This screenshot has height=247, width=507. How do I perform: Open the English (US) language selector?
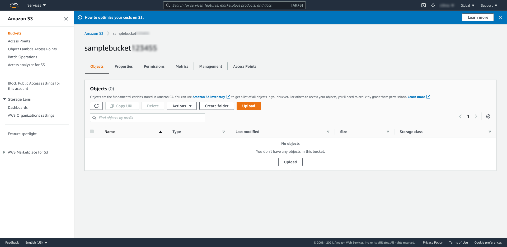[36, 243]
